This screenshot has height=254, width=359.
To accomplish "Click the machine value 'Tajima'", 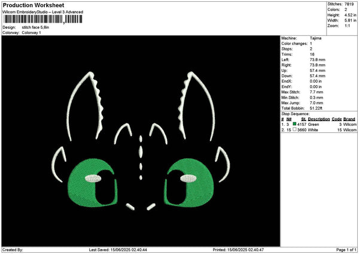I will tap(315, 38).
